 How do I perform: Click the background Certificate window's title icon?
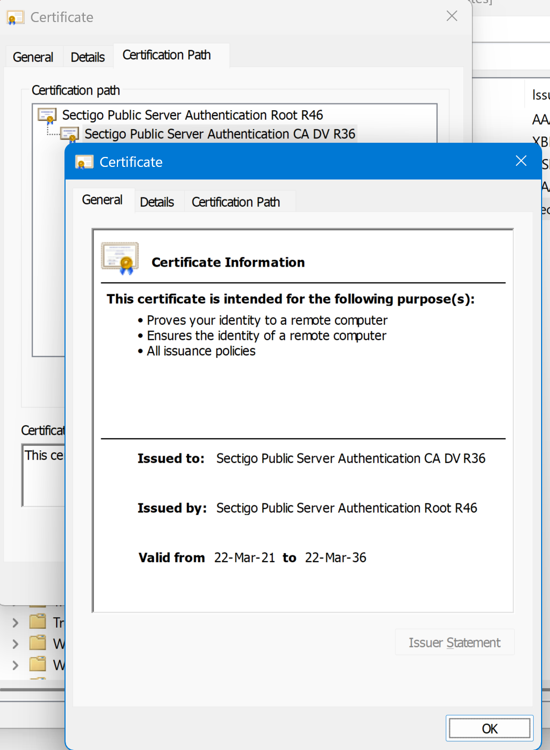pyautogui.click(x=15, y=18)
